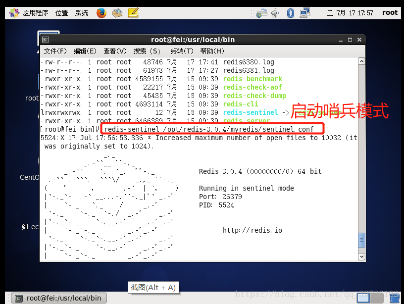This screenshot has height=304, width=404.
Task: Open the terminal 查看(V) menu
Action: [x=115, y=51]
